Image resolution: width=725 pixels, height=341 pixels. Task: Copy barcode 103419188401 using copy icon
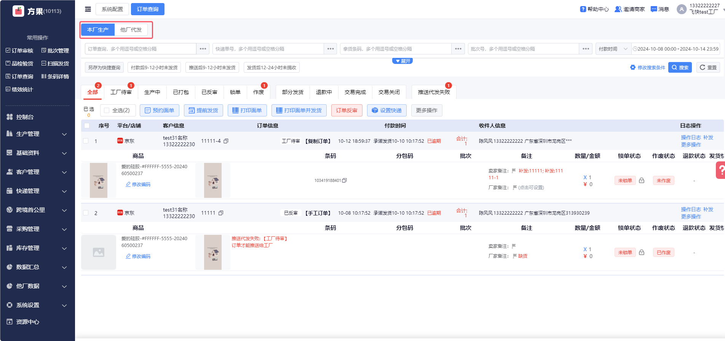[x=345, y=180]
